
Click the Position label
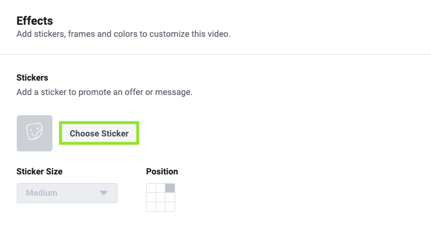pyautogui.click(x=162, y=172)
